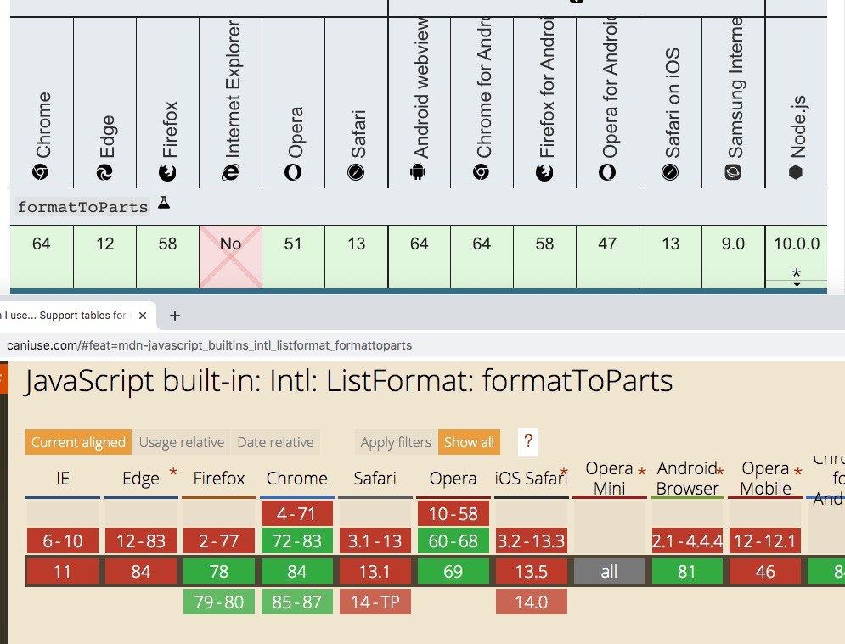Click the iOS Safari 14.0 cell
Viewport: 845px width, 644px height.
pos(532,602)
